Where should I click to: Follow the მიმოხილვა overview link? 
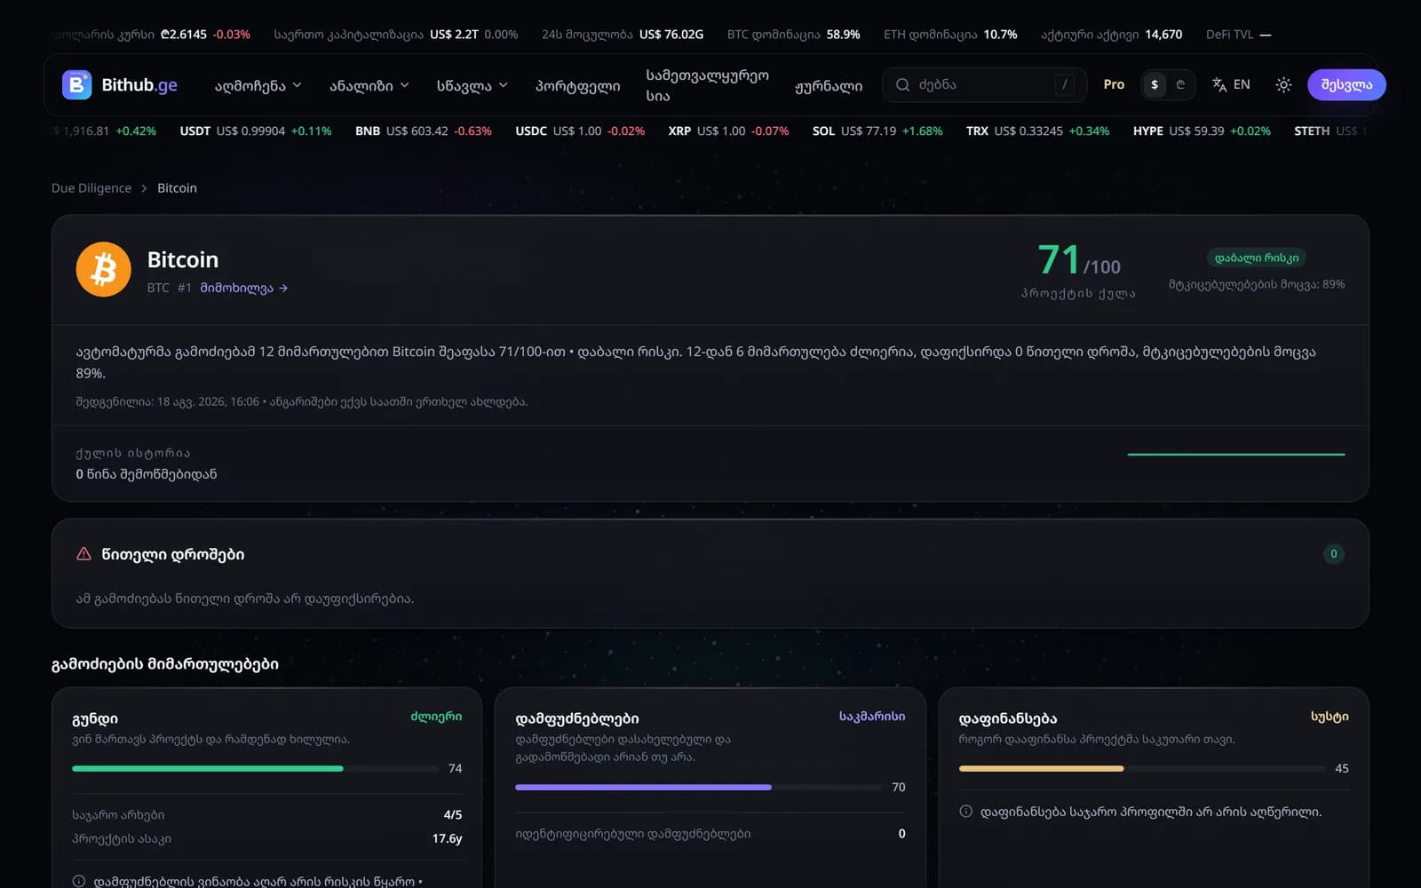coord(244,288)
